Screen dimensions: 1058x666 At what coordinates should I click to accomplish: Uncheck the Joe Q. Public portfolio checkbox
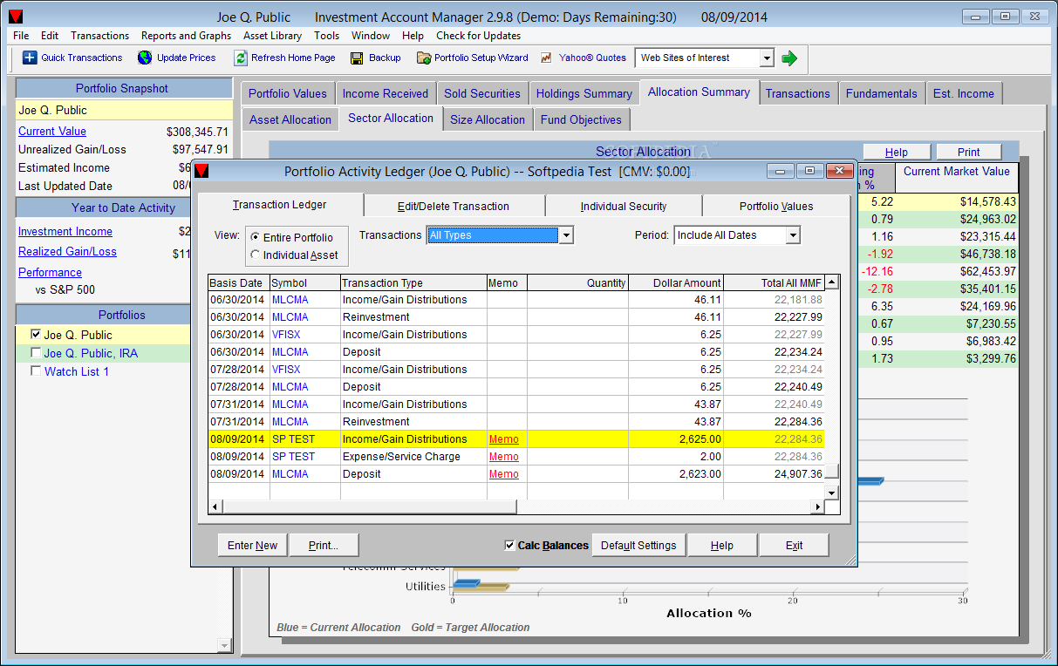36,334
